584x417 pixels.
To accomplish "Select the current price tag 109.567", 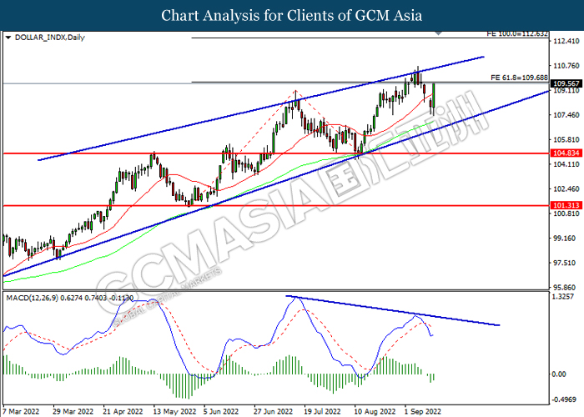I will pos(566,83).
